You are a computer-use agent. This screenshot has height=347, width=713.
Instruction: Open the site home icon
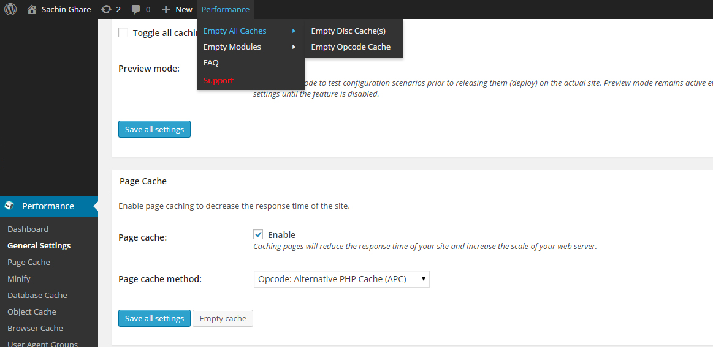click(x=32, y=9)
